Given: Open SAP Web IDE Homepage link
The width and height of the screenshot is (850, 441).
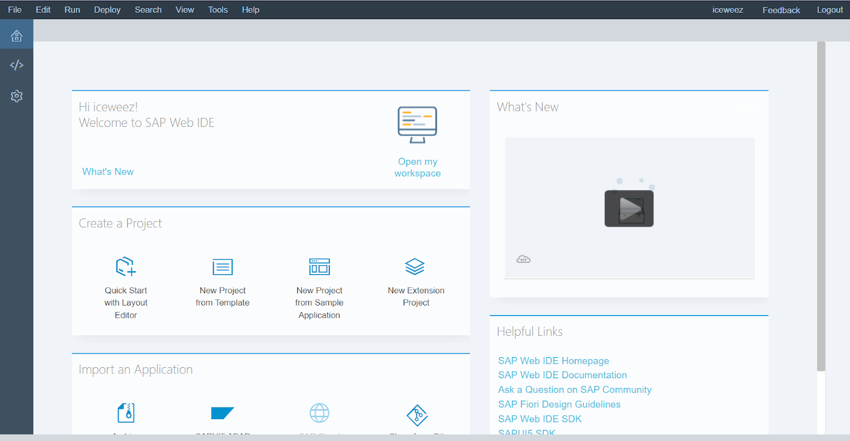Looking at the screenshot, I should pyautogui.click(x=554, y=361).
